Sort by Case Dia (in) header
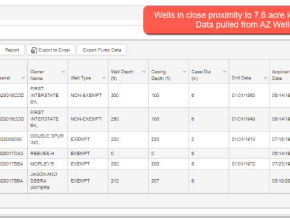Viewport: 290px width, 218px height. (x=201, y=75)
